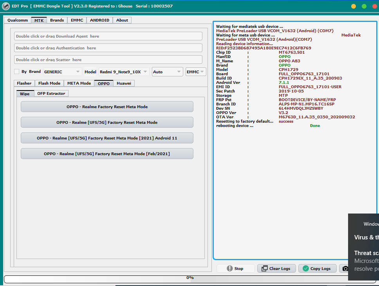The image size is (379, 286).
Task: Copy the logs using Copy Logs
Action: pos(318,268)
